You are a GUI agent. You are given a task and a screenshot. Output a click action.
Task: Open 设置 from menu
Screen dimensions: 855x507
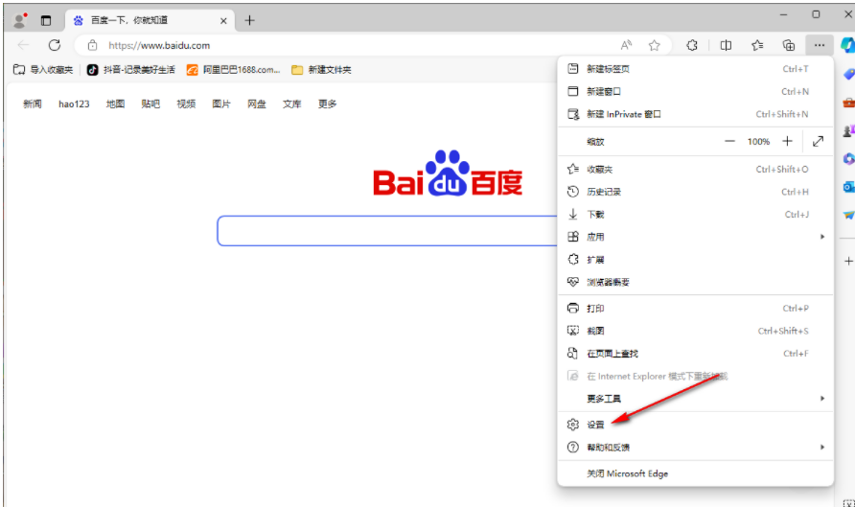tap(695, 425)
